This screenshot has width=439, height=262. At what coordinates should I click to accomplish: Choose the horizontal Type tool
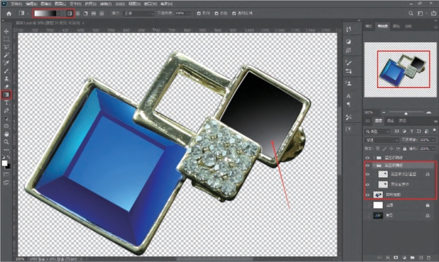point(7,103)
